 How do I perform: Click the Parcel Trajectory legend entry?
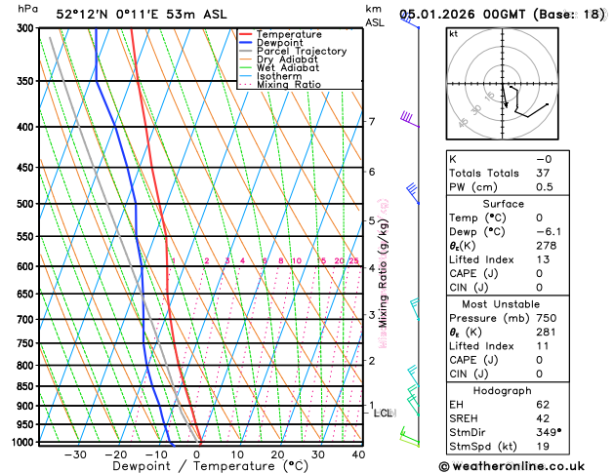tap(301, 52)
